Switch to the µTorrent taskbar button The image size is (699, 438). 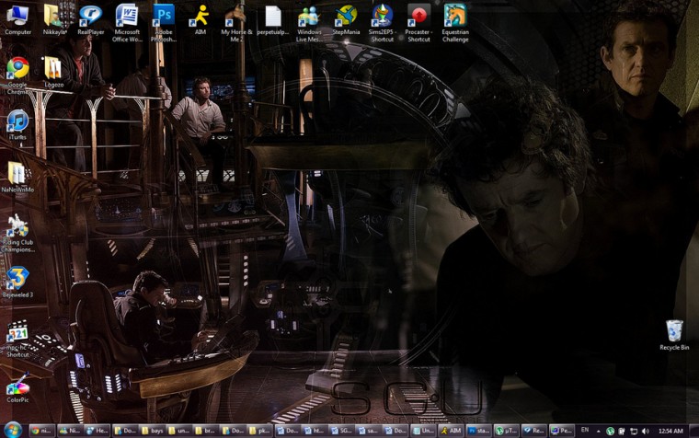coord(507,431)
